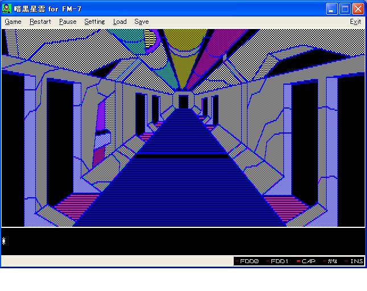
Task: Open the application icon system menu
Action: (x=7, y=9)
